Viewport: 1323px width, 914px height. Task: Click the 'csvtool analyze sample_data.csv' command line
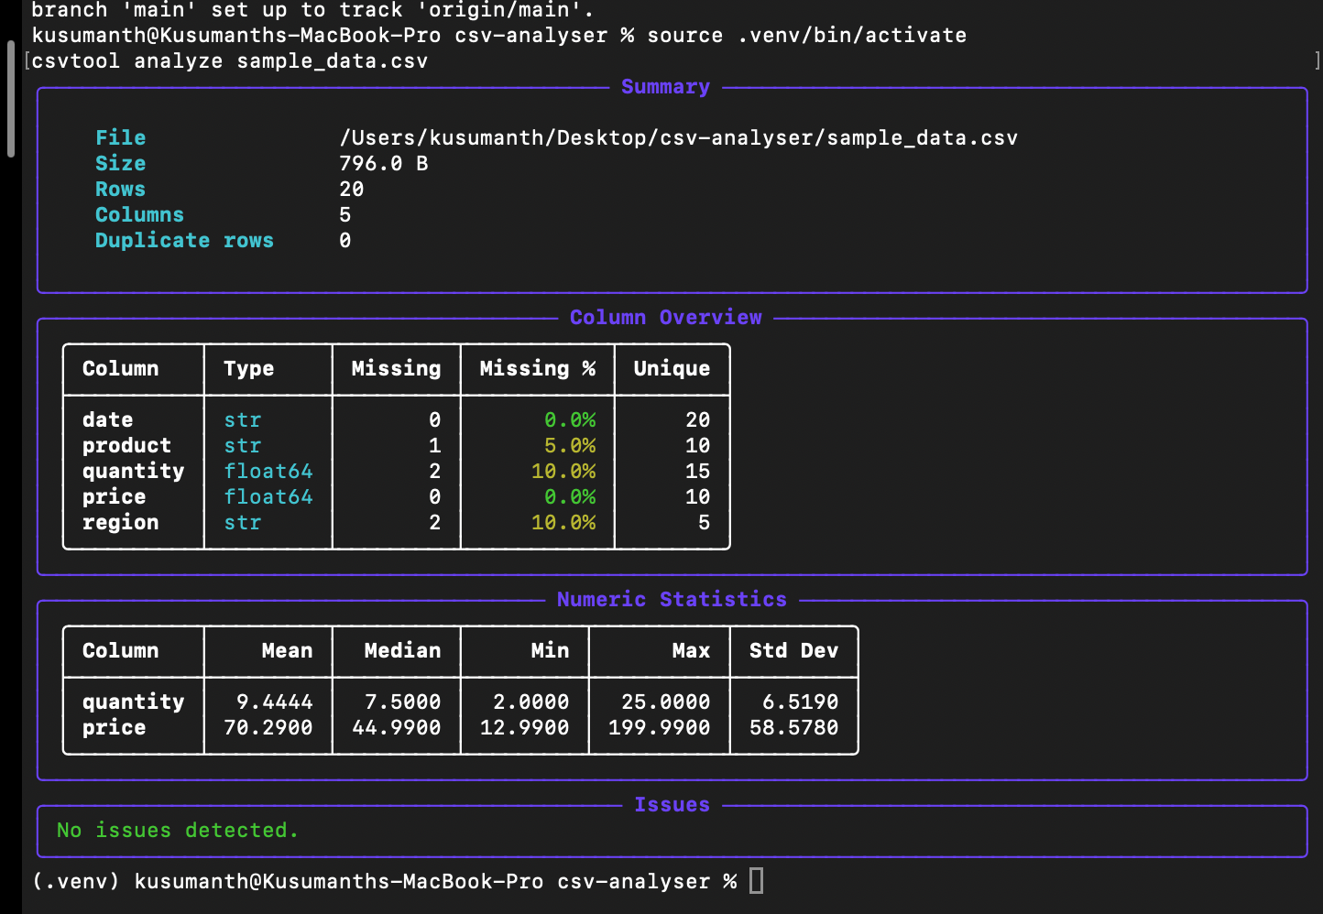click(x=230, y=61)
